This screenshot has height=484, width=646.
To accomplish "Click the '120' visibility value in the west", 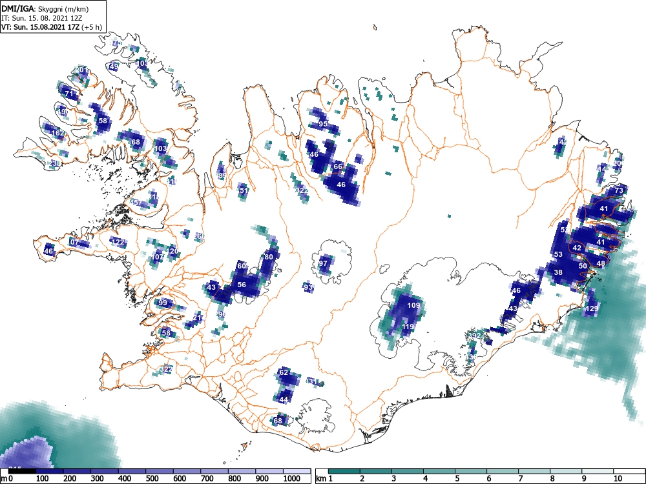I will click(x=172, y=251).
